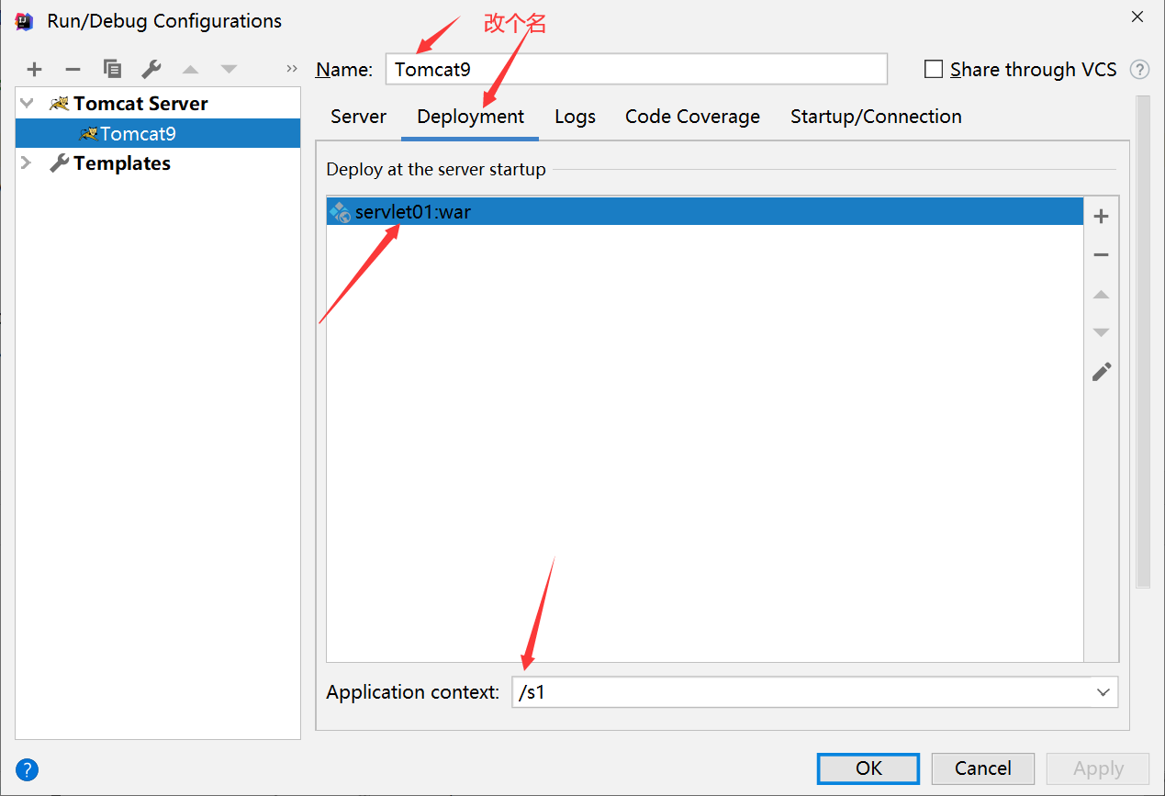Click the right-side vertical scrollbar
The image size is (1165, 796).
click(1143, 340)
